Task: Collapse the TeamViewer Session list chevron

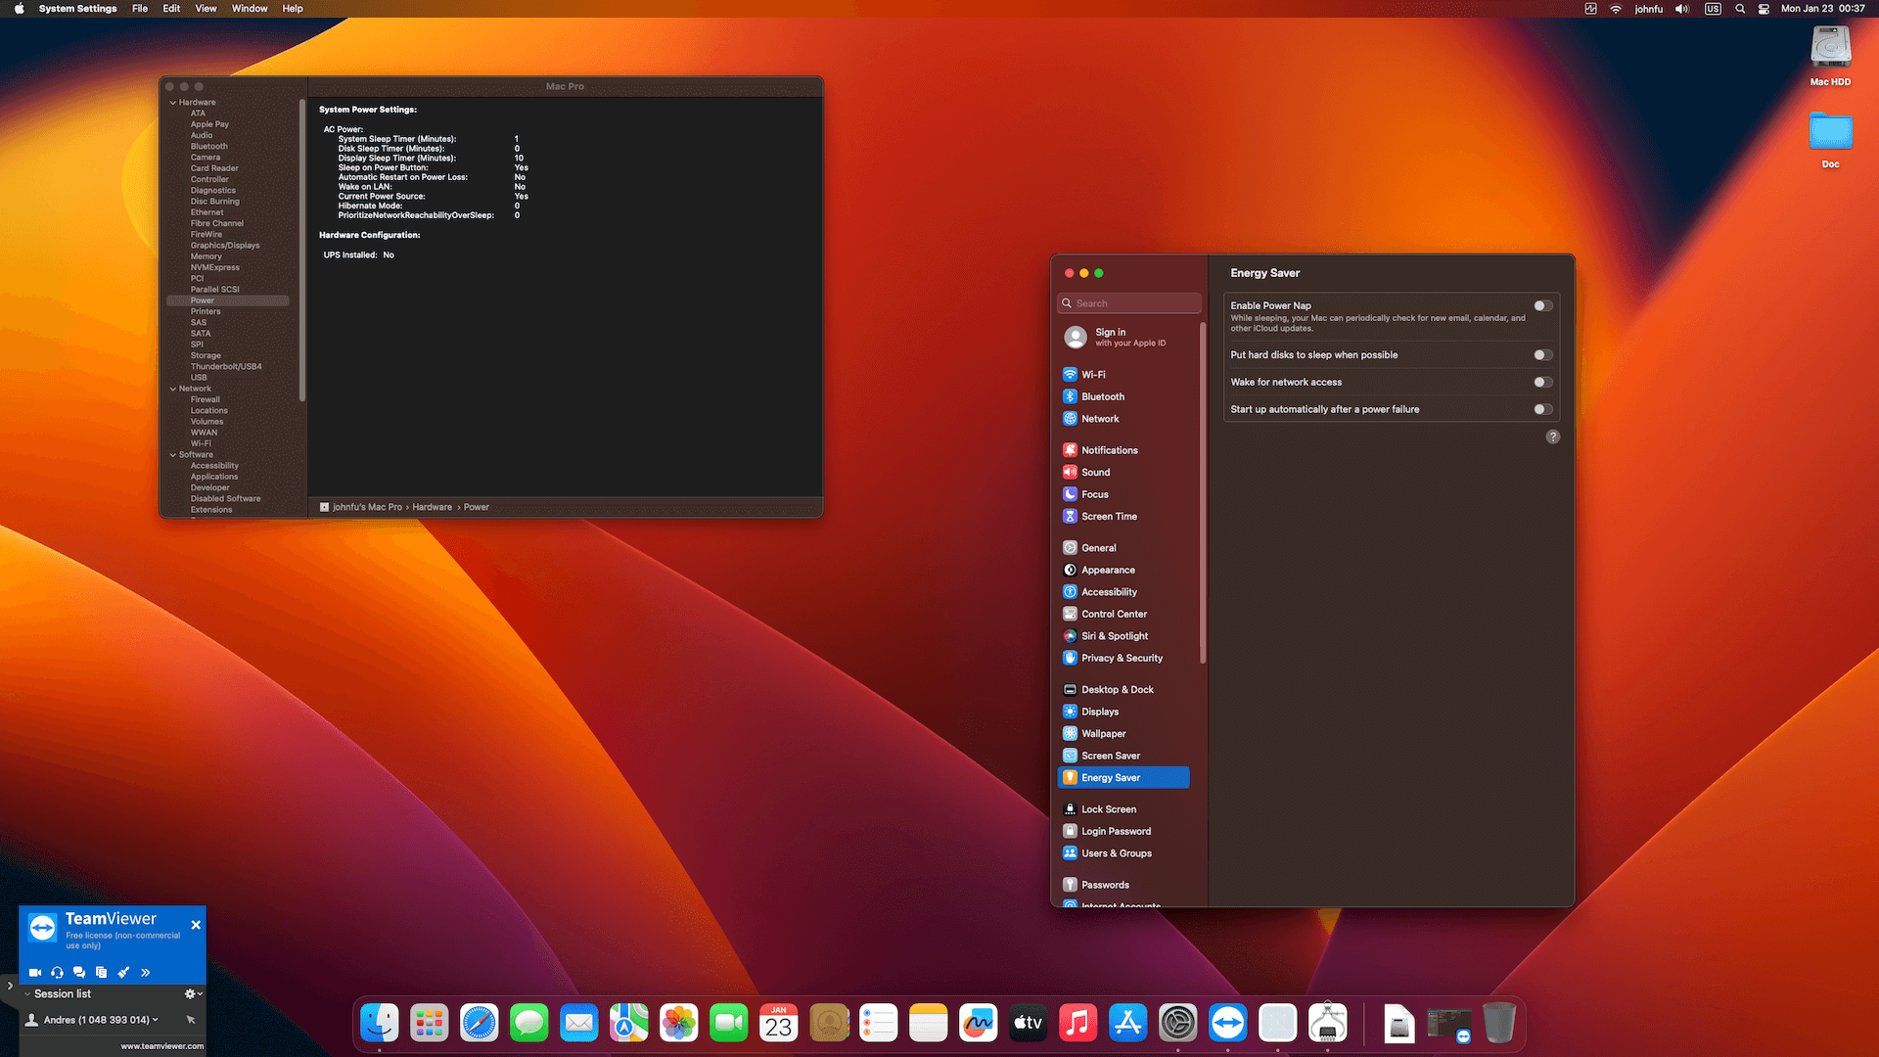Action: click(27, 994)
